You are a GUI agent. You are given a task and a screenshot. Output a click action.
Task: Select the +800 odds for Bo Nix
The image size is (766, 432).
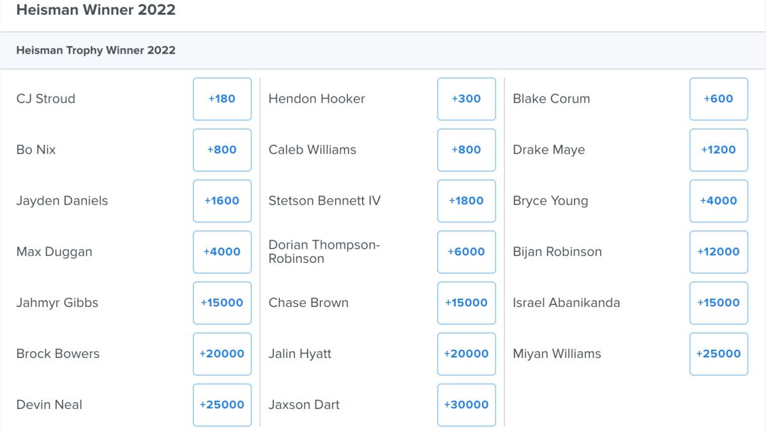click(x=222, y=150)
